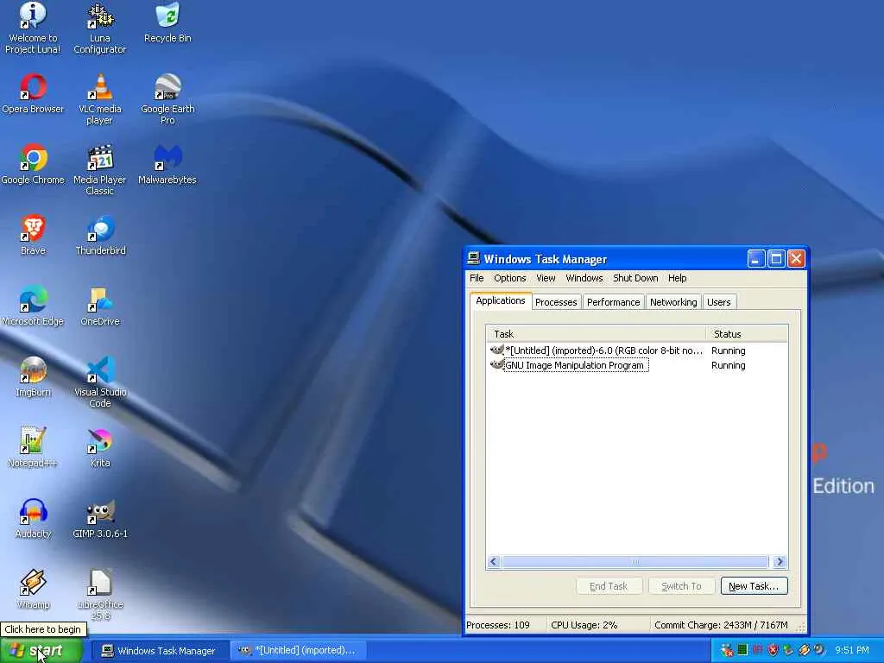Click the Safely Remove Hardware tray icon
Viewport: 884px width, 663px height.
click(x=788, y=650)
